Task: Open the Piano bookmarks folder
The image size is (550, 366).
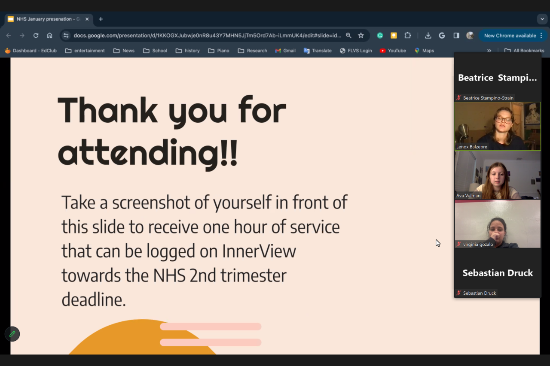Action: point(219,51)
